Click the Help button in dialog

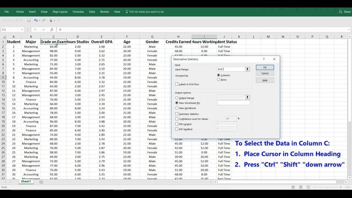[265, 80]
